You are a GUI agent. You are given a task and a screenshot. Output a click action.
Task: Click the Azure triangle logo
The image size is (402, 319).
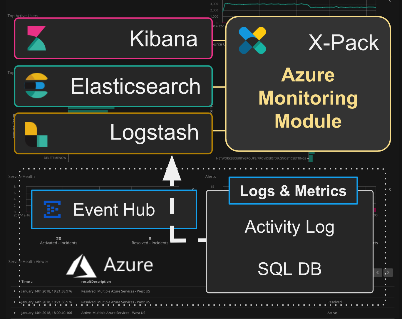pyautogui.click(x=81, y=266)
